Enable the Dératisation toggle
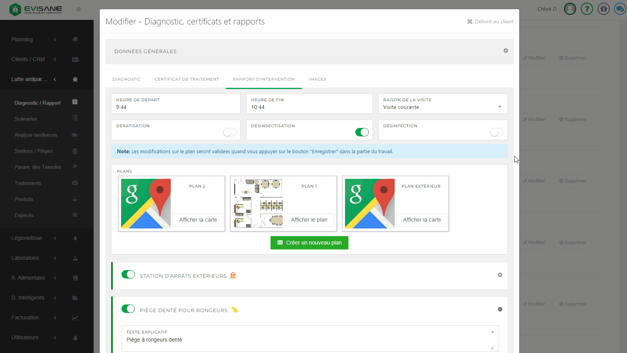This screenshot has height=353, width=627. pos(230,132)
